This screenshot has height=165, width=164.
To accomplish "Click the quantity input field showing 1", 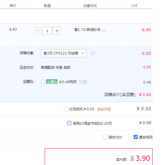I will tap(47, 31).
